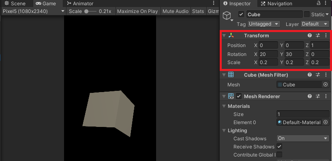Click the Rotation label

pyautogui.click(x=237, y=54)
